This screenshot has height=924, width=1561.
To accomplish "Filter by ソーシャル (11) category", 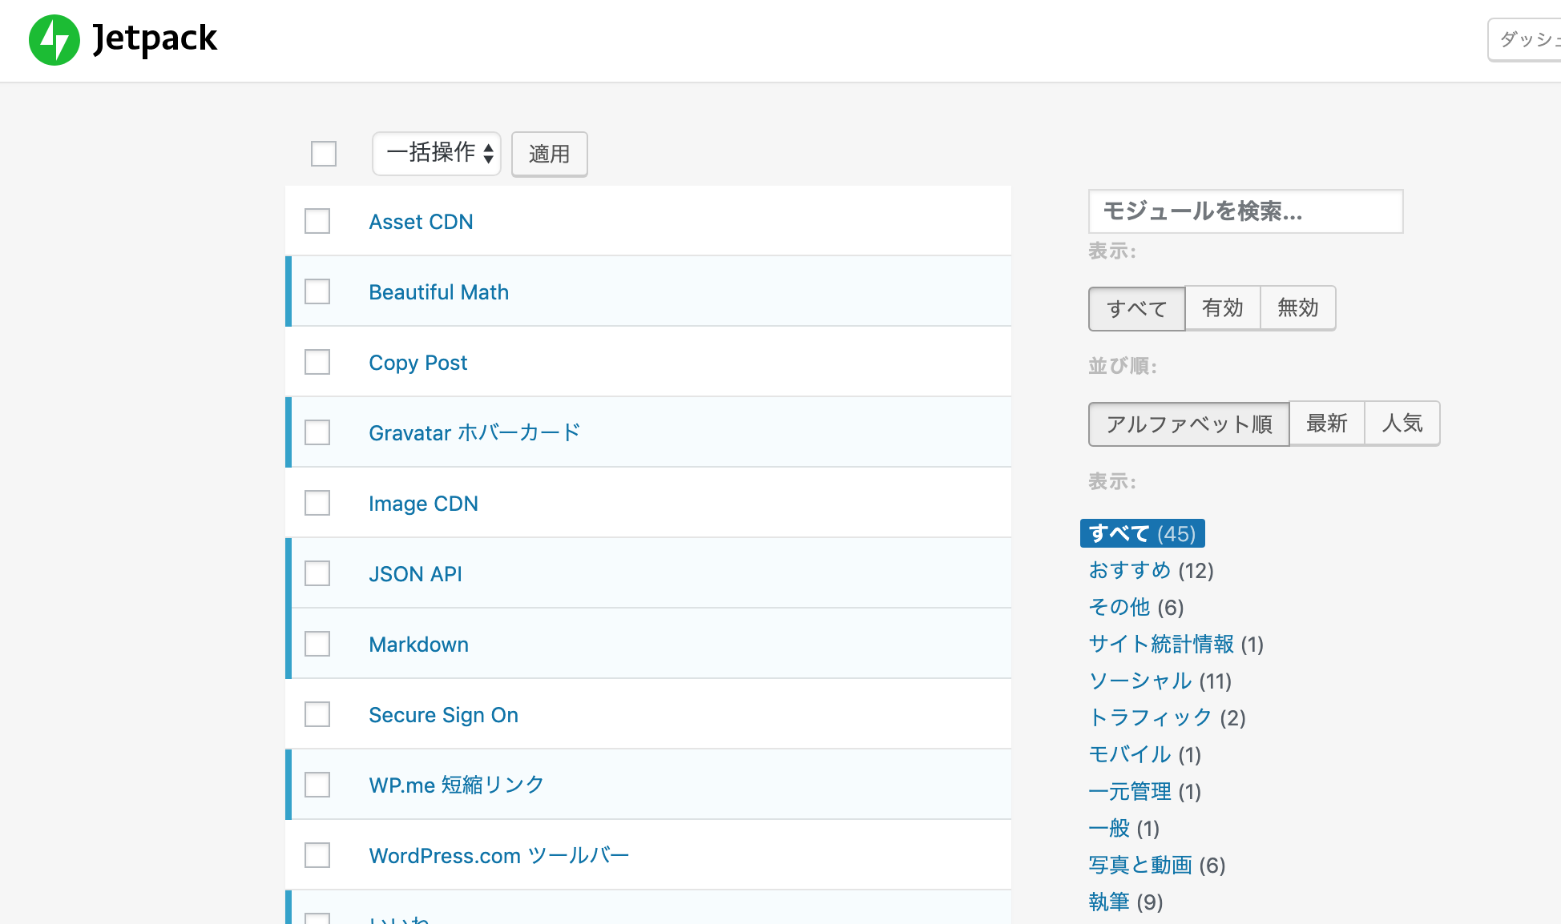I will pos(1160,681).
